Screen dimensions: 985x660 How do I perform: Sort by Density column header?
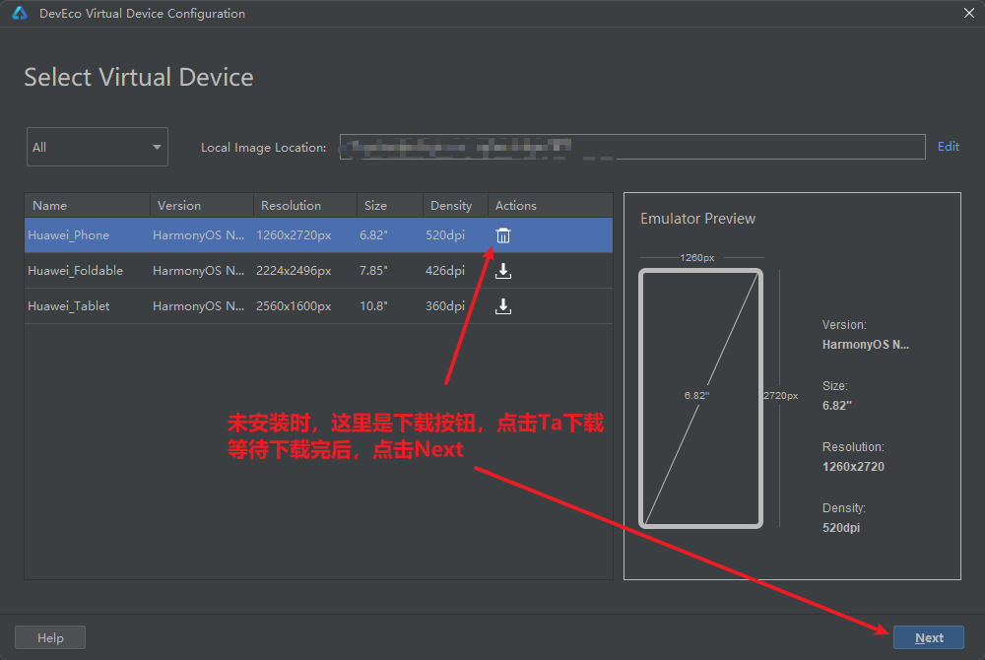pyautogui.click(x=454, y=206)
